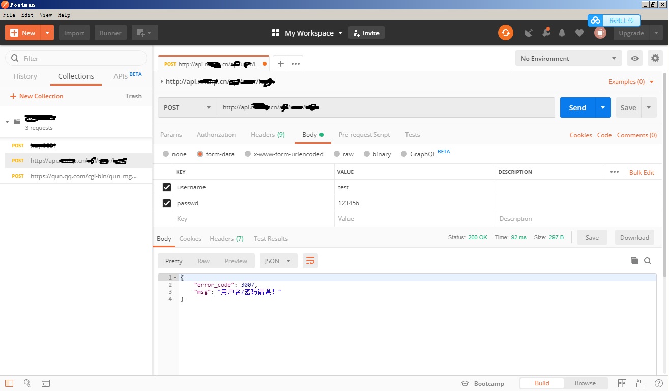
Task: Click the blue Send button
Action: click(x=577, y=107)
